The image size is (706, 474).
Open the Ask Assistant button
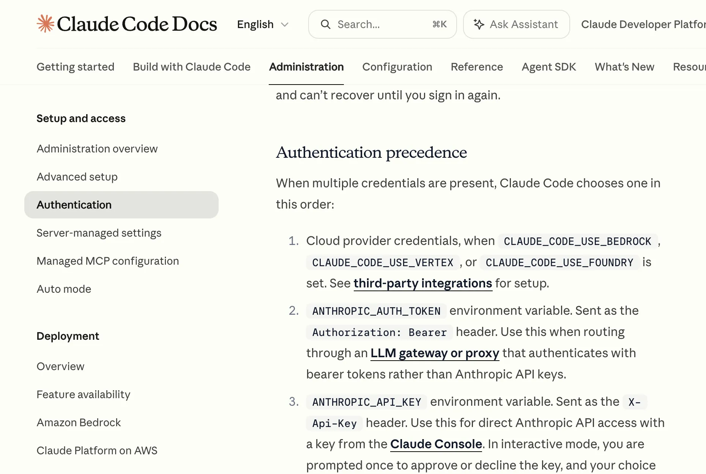(x=516, y=24)
